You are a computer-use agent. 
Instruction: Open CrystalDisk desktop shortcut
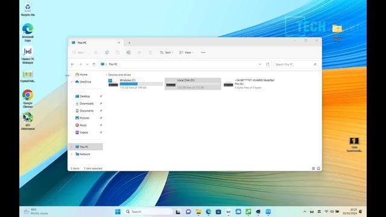pyautogui.click(x=28, y=77)
